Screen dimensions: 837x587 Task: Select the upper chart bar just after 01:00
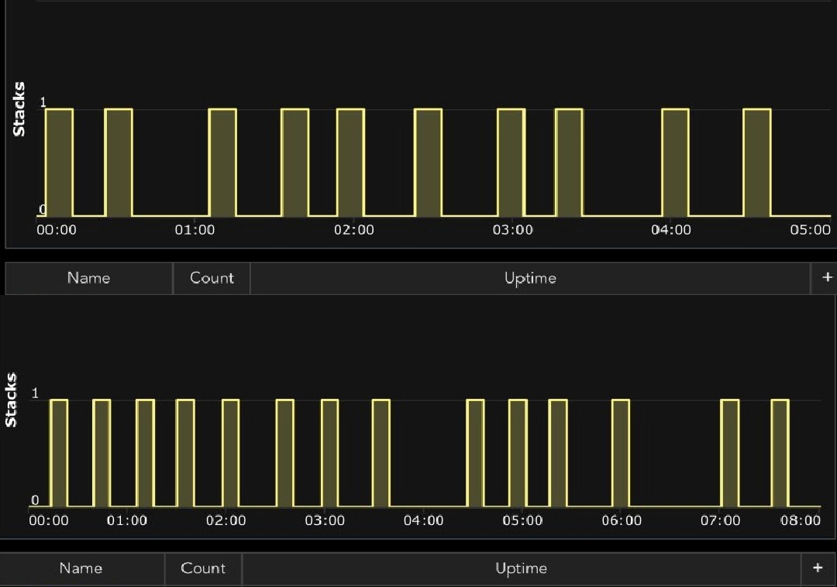coord(222,163)
